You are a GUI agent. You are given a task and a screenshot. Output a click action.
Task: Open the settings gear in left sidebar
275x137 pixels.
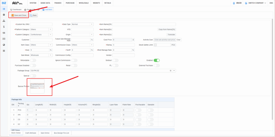coord(4,15)
